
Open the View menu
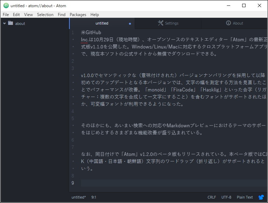click(x=28, y=15)
